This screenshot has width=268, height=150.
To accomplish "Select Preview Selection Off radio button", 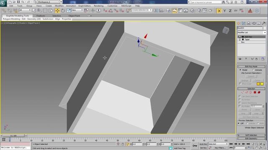I will click(239, 123).
